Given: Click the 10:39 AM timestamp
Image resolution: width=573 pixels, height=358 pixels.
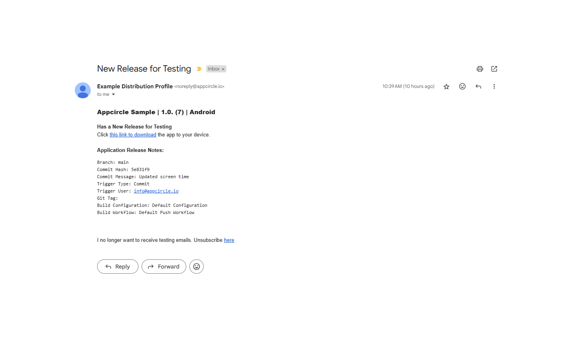Looking at the screenshot, I should tap(408, 86).
